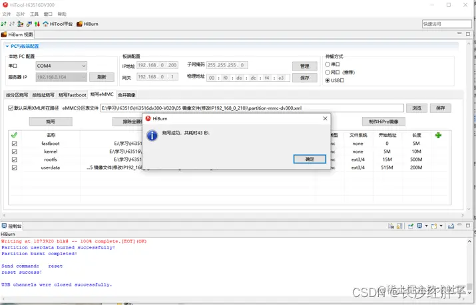Open the 文件 menu
This screenshot has width=476, height=305.
pyautogui.click(x=7, y=14)
